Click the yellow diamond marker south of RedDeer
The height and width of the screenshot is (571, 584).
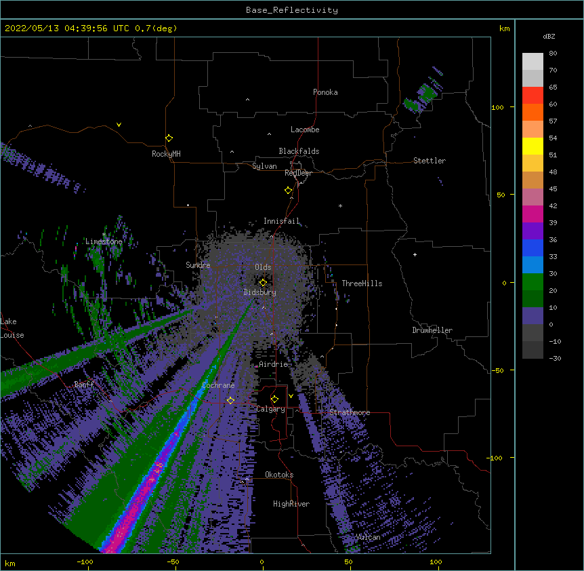[x=288, y=190]
